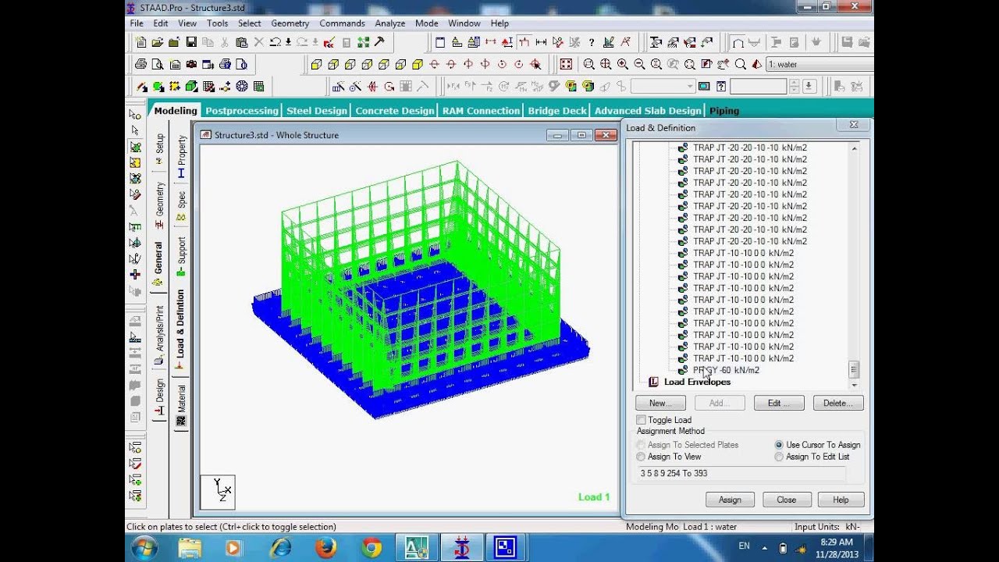The width and height of the screenshot is (999, 562).
Task: Click the Zoom Window icon
Action: (x=589, y=64)
